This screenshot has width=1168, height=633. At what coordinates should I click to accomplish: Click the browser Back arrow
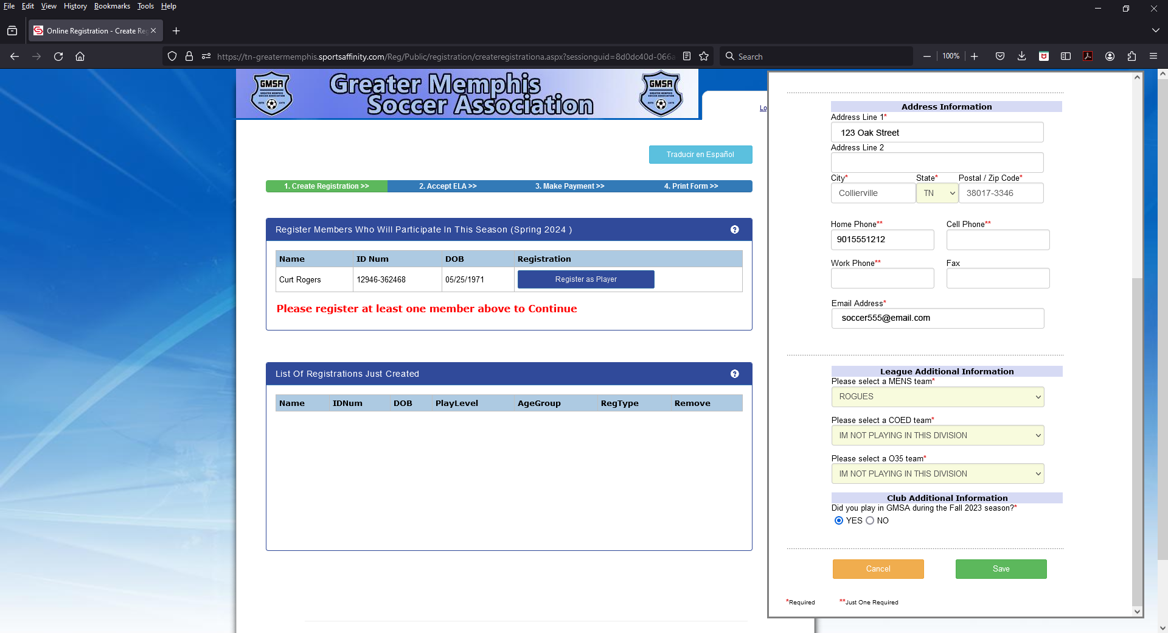[15, 56]
